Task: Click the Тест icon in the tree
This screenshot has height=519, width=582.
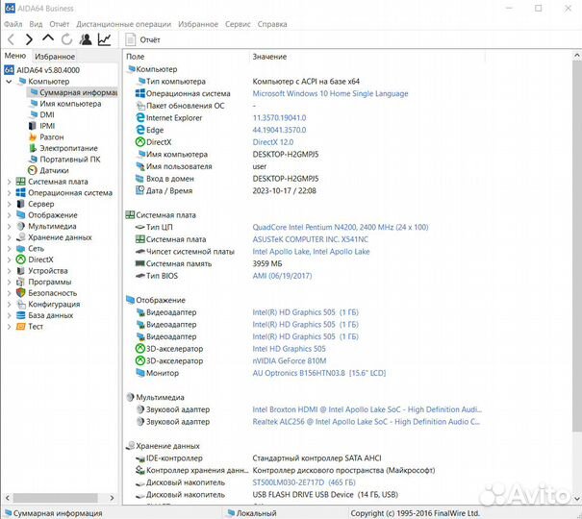Action: 21,327
